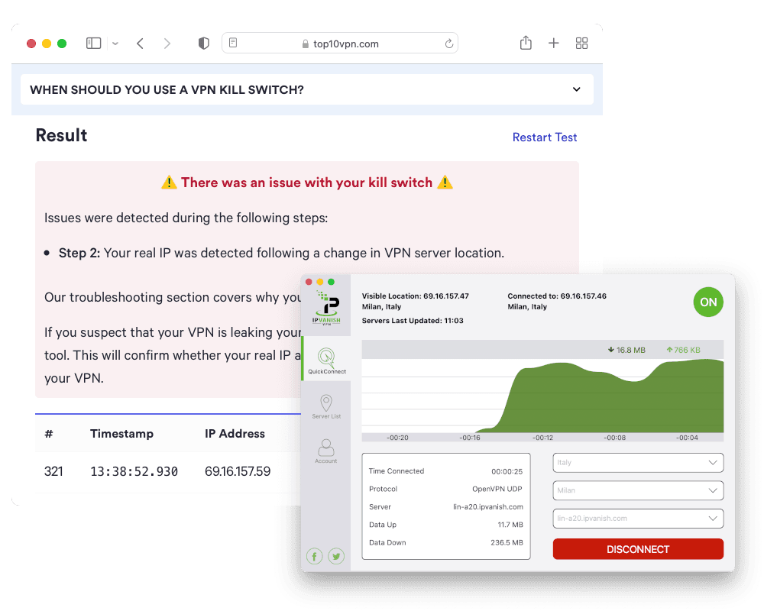Go forward in Safari
764x611 pixels.
click(167, 44)
